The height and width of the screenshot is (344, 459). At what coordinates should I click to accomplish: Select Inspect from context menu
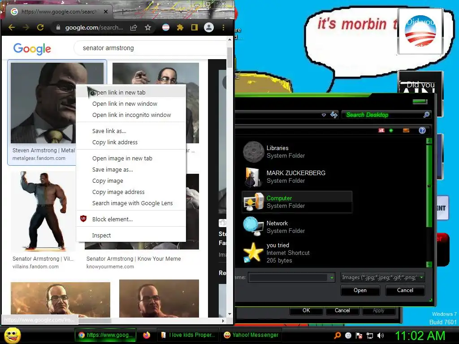131,236
